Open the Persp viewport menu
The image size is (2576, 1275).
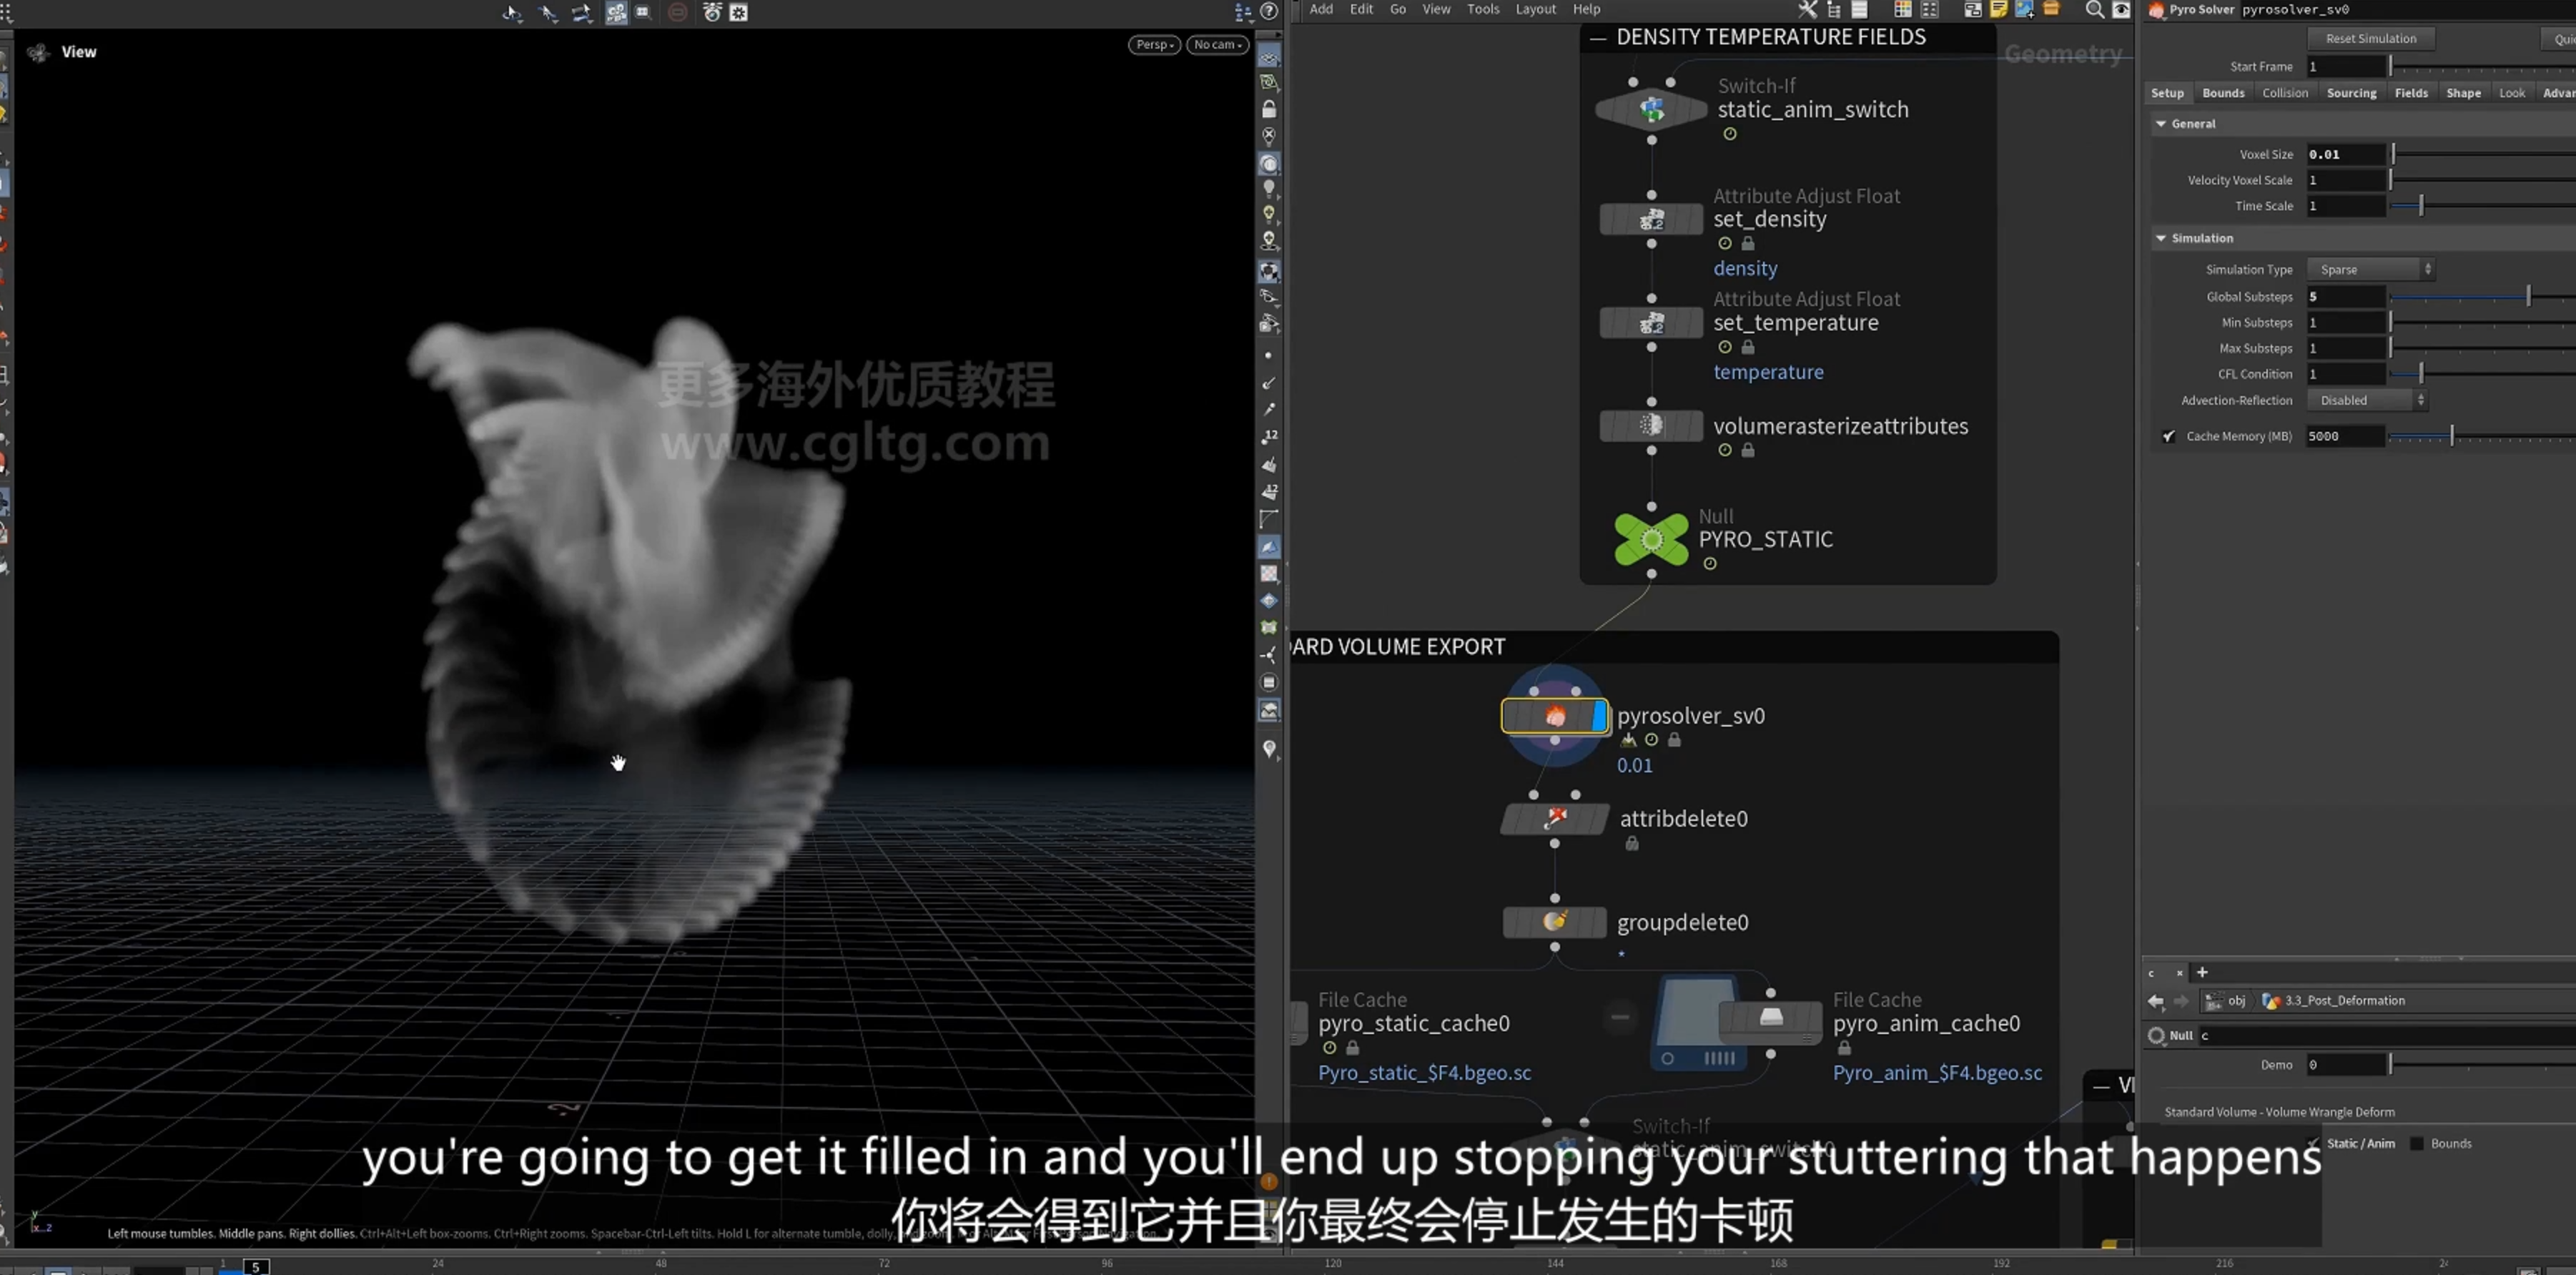click(x=1154, y=45)
